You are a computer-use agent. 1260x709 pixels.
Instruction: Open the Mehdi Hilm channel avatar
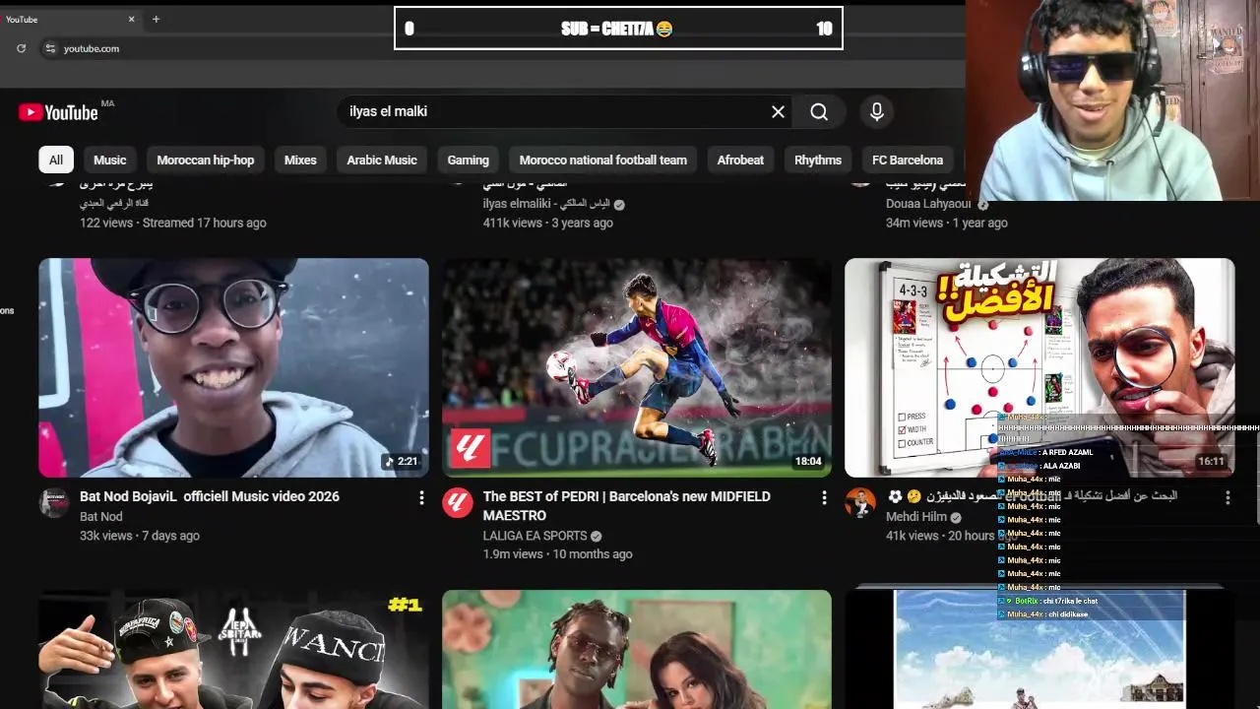tap(860, 503)
